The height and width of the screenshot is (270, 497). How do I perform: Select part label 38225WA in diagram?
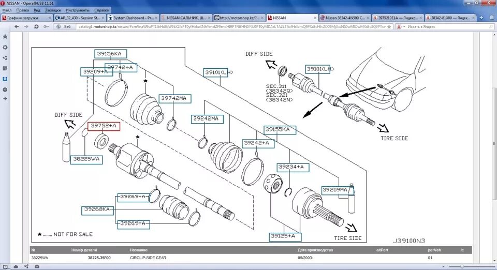click(86, 159)
